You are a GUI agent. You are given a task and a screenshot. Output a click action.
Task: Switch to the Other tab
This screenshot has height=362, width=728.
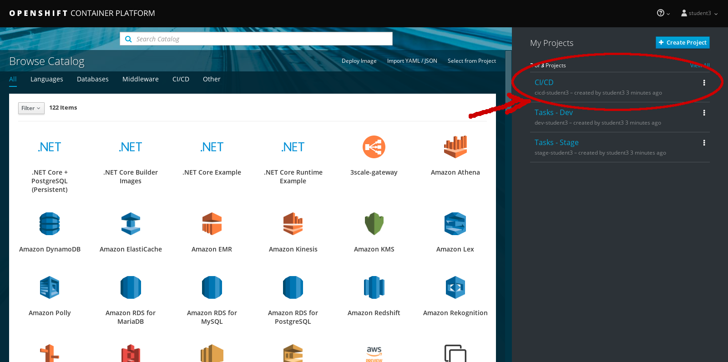pyautogui.click(x=212, y=79)
